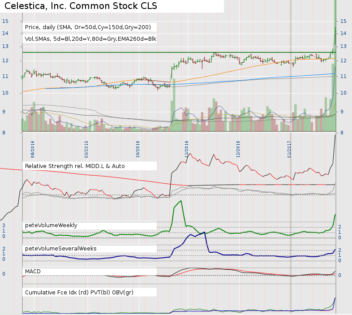
Task: Click the 01/2017 date axis label
Action: [289, 149]
